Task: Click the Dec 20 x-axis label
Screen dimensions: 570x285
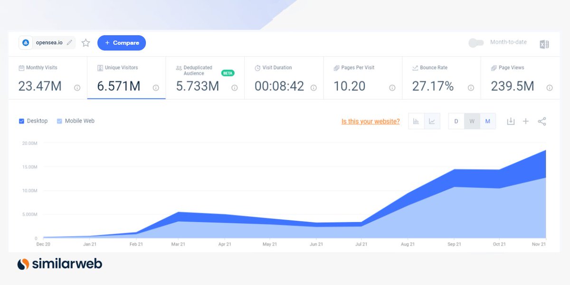Action: pyautogui.click(x=43, y=245)
